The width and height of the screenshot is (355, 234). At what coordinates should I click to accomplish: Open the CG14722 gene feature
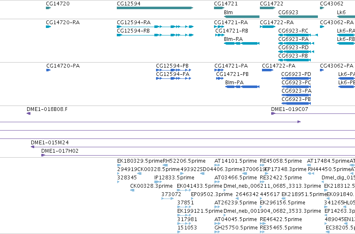coord(268,8)
